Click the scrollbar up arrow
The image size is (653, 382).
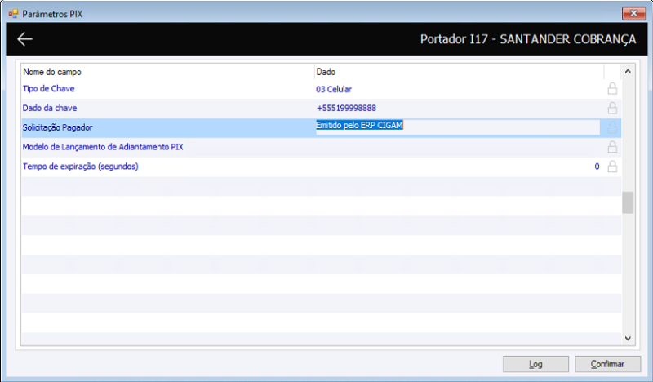628,72
